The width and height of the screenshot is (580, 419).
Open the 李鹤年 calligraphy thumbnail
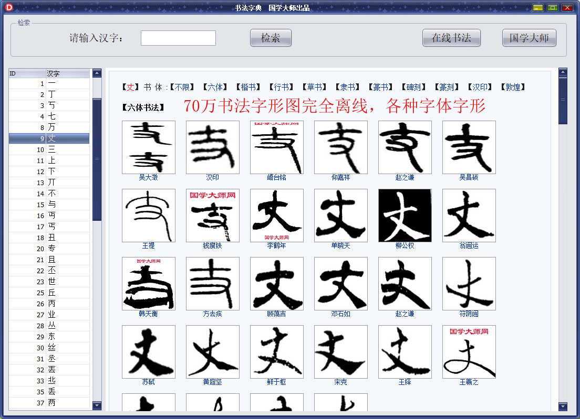tap(277, 216)
